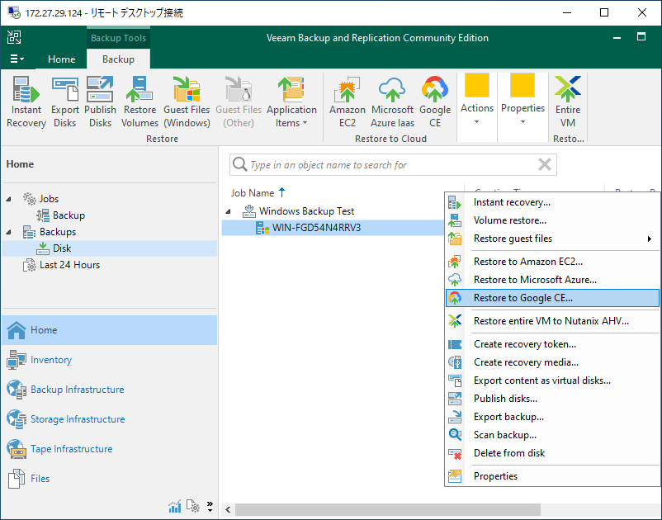Launch Guest Files (Windows) restore
The image size is (662, 520).
[x=187, y=102]
